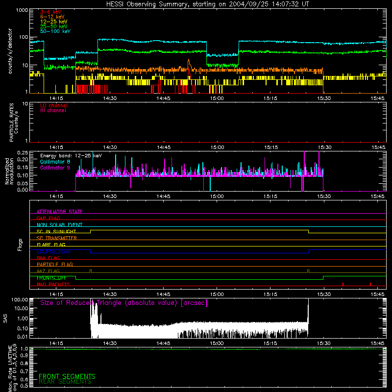Click the HI channel legend label
This screenshot has width=392, height=392.
(53, 110)
